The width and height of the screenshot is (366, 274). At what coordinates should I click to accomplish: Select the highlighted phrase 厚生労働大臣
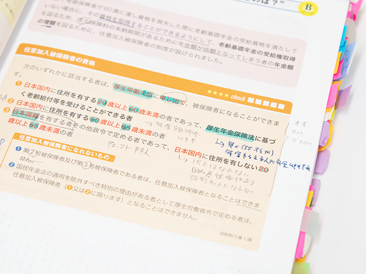pos(133,91)
